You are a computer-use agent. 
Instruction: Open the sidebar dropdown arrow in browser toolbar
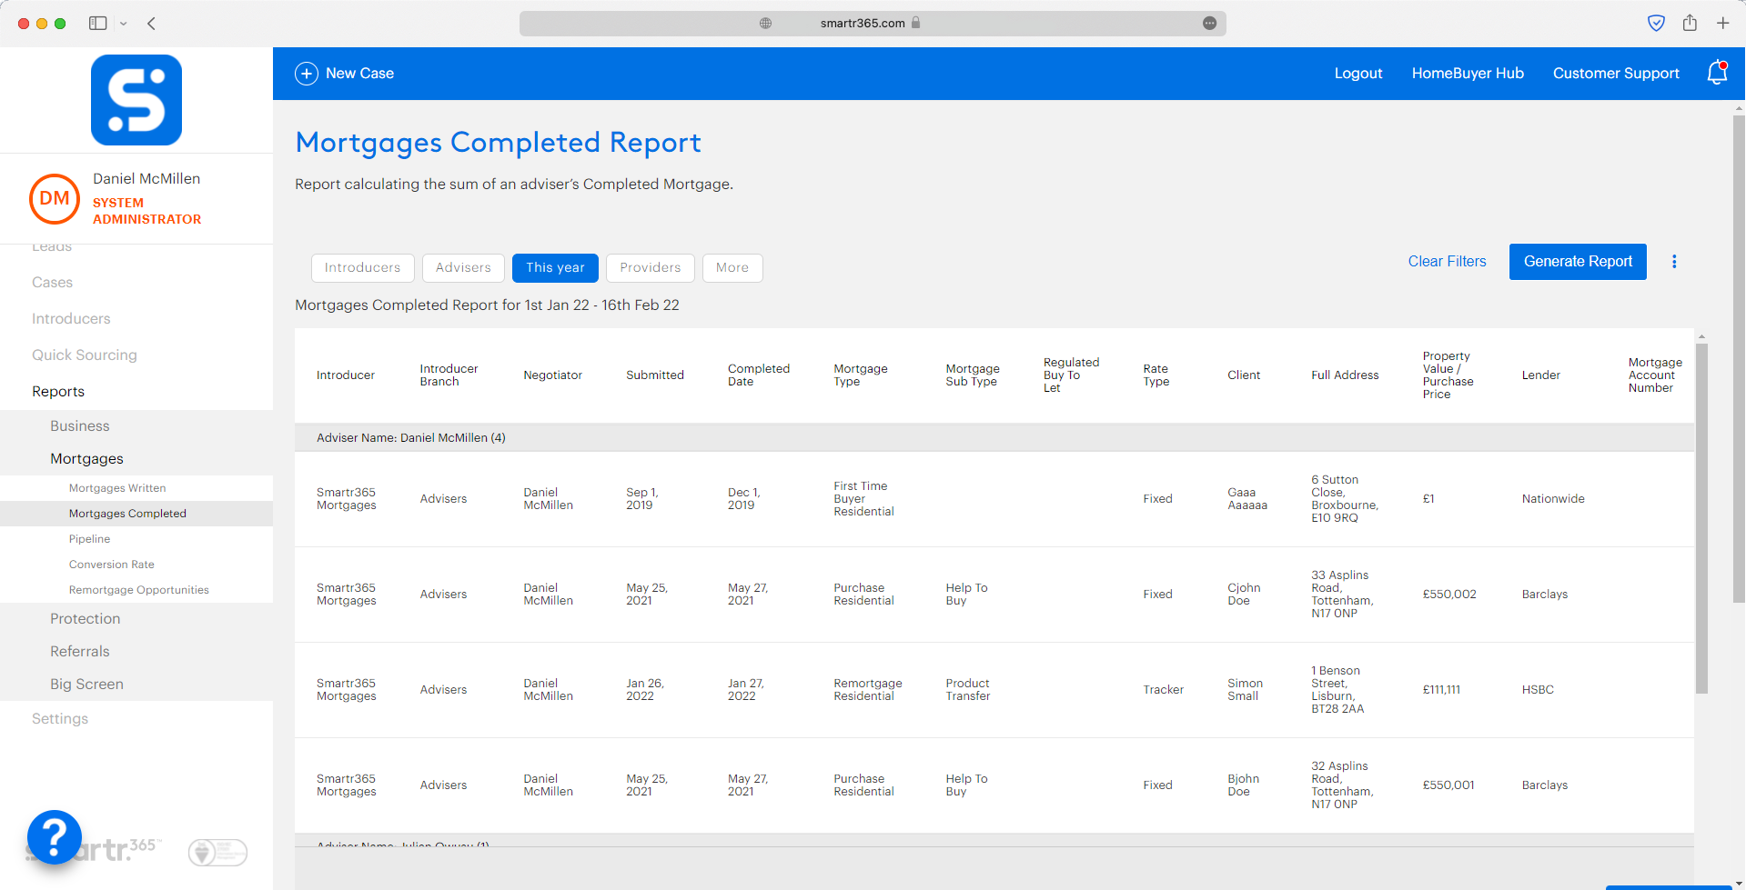[124, 24]
